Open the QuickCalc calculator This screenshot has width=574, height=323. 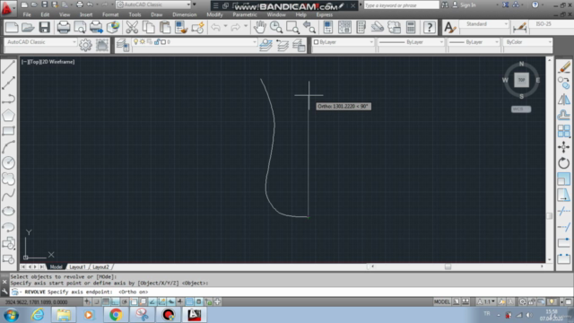[411, 27]
